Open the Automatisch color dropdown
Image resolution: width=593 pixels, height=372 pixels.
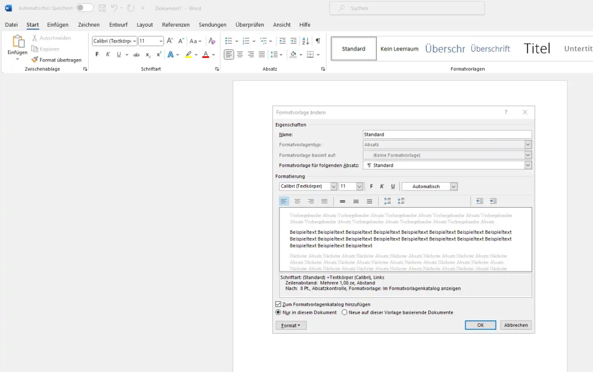[x=453, y=186]
